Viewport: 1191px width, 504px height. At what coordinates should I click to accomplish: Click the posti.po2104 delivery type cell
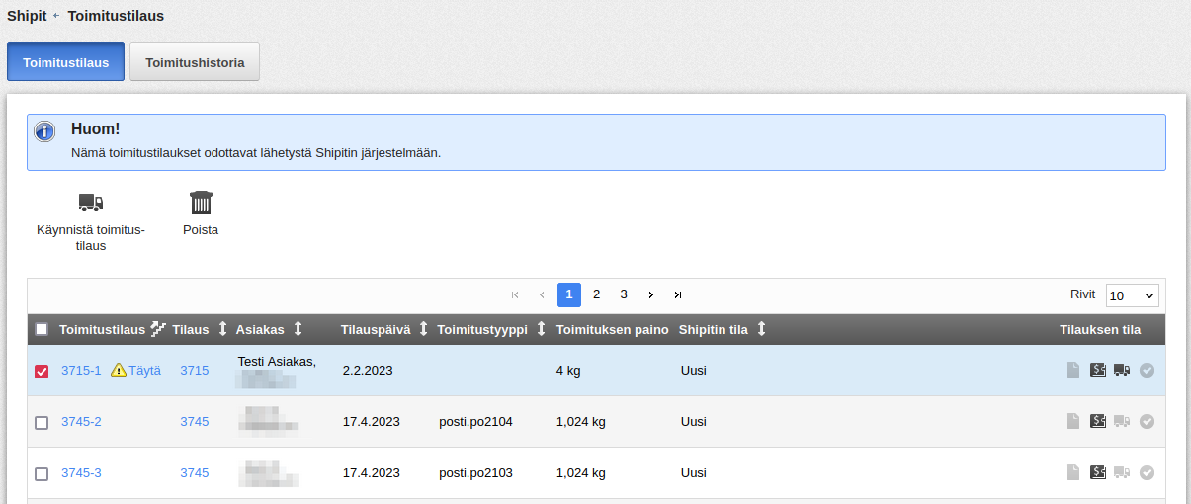475,421
